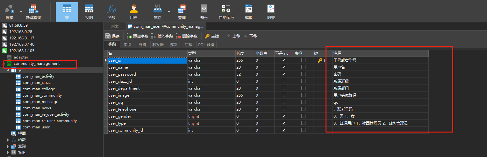Viewport: 487px width, 157px height.
Task: Select table com_man_college
Action: pyautogui.click(x=39, y=89)
